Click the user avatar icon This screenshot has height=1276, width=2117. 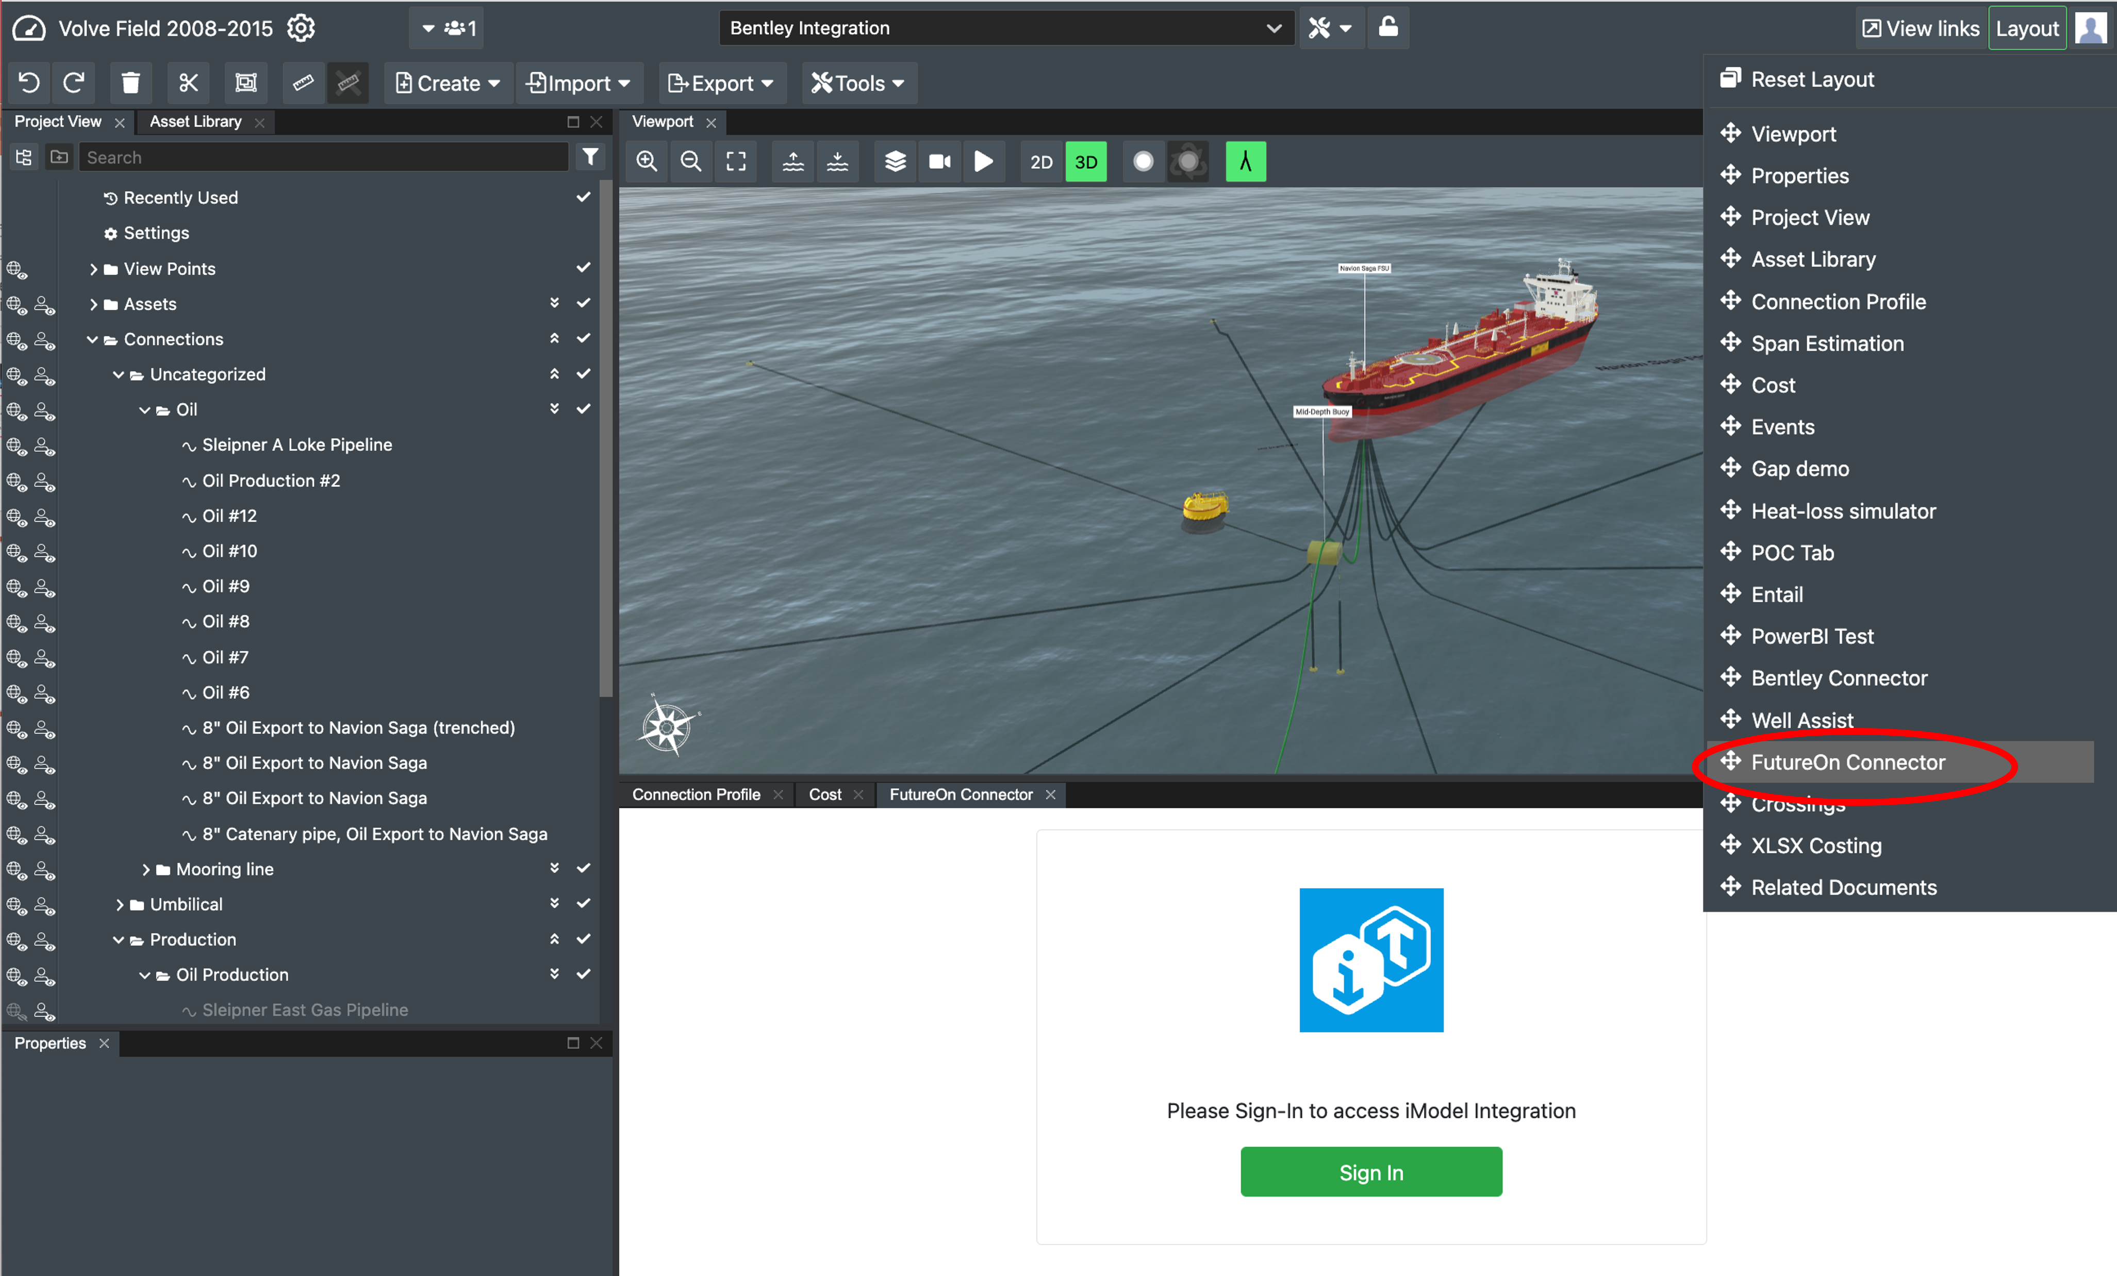click(2091, 28)
